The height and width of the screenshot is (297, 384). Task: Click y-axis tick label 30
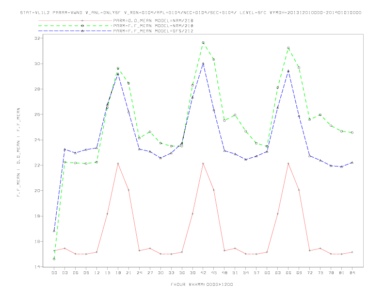[x=37, y=64]
